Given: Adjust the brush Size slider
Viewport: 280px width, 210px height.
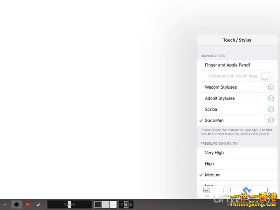Looking at the screenshot, I should 69,204.
